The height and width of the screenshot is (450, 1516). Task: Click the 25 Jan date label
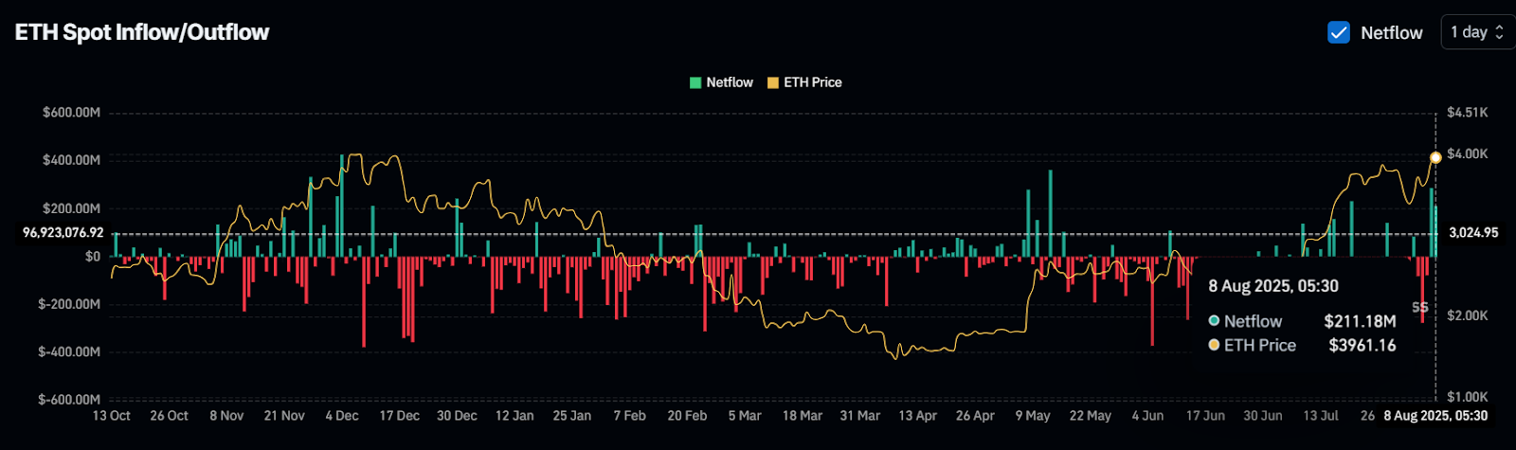572,416
